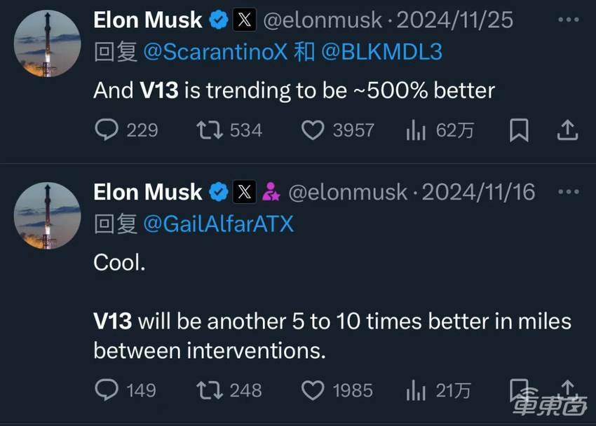The image size is (596, 426).
Task: View analytics of the 21万 views tweet
Action: pos(416,390)
